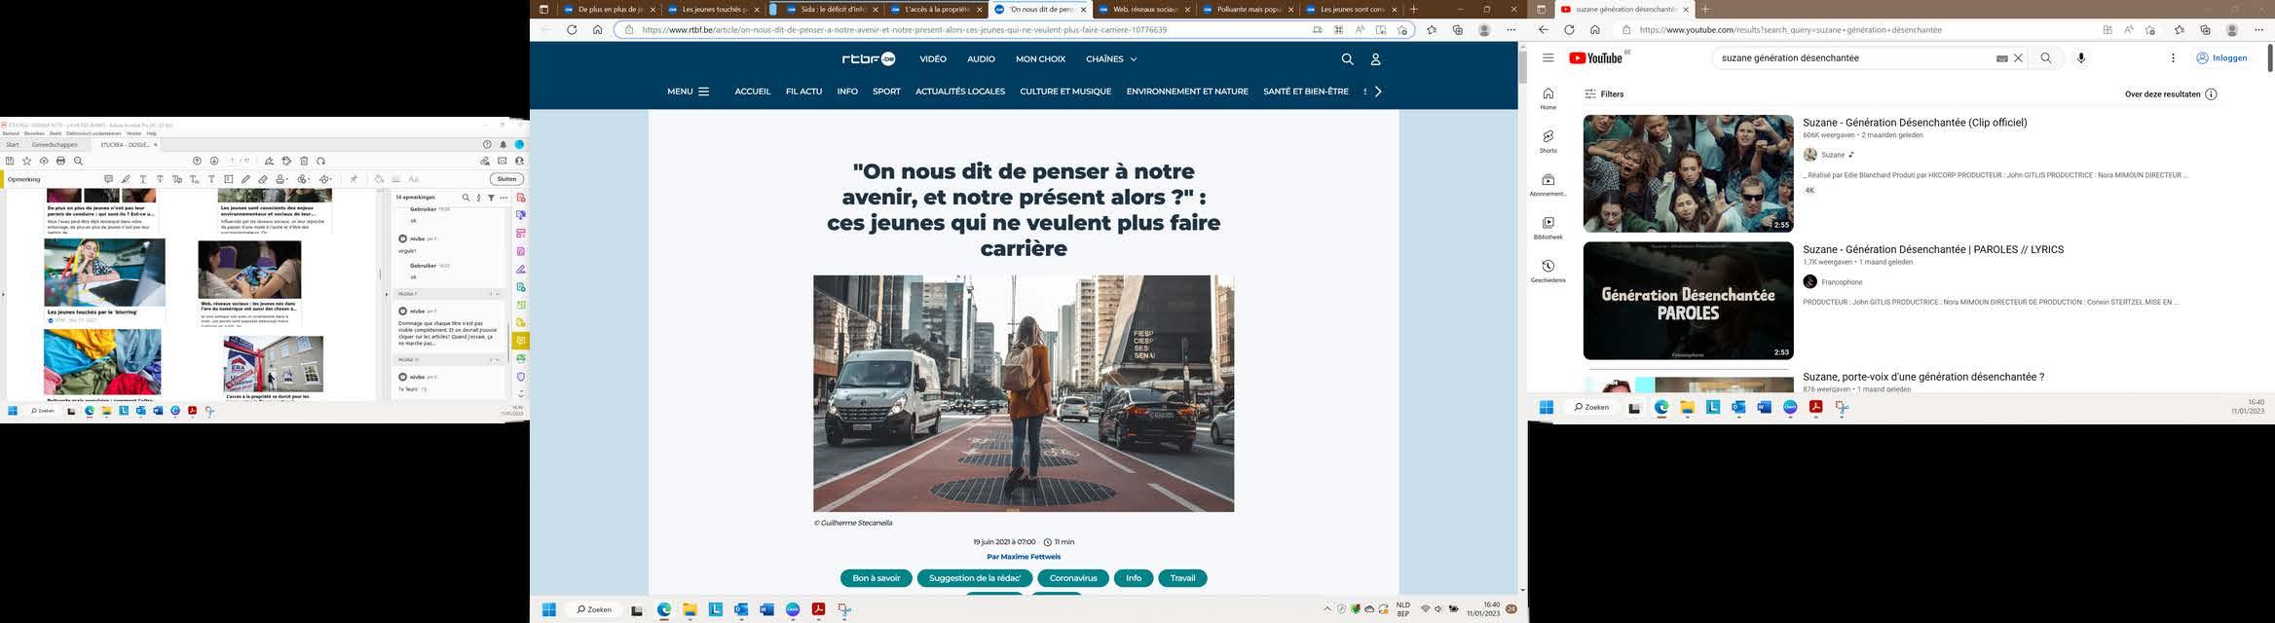
Task: Open Geschiedenis in YouTube sidebar
Action: click(x=1548, y=271)
